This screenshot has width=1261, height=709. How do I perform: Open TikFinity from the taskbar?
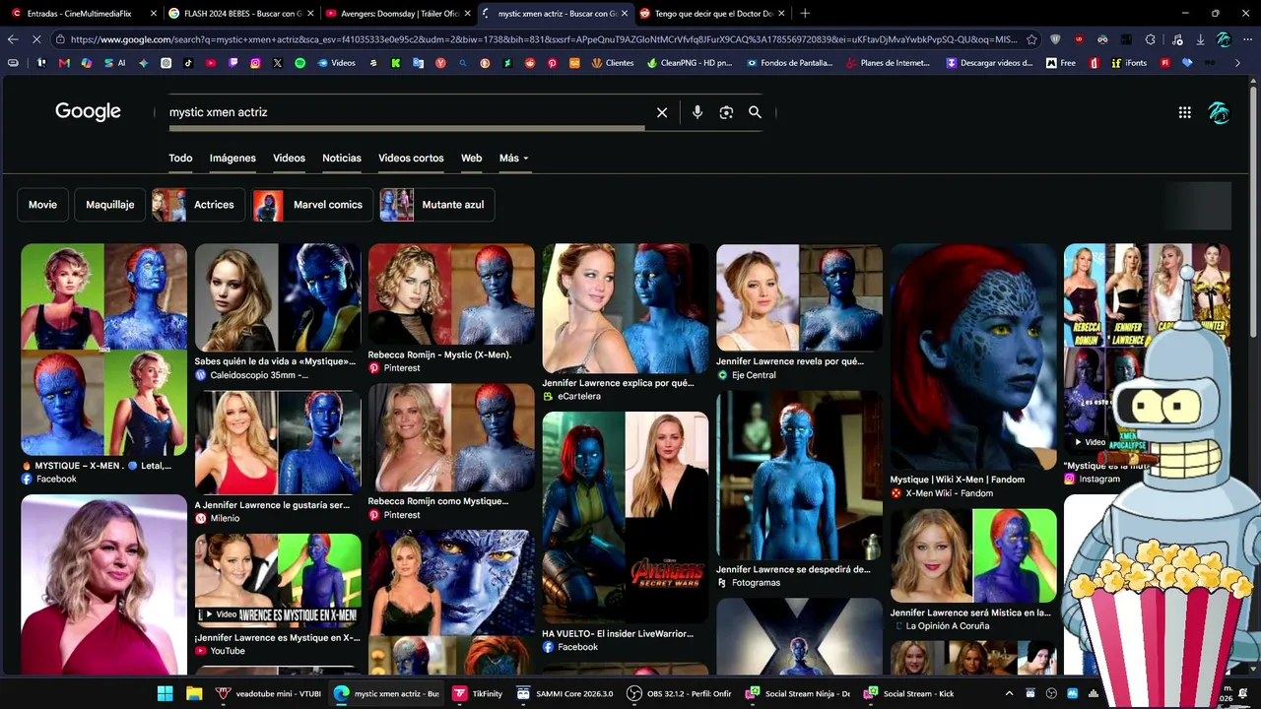click(x=478, y=693)
